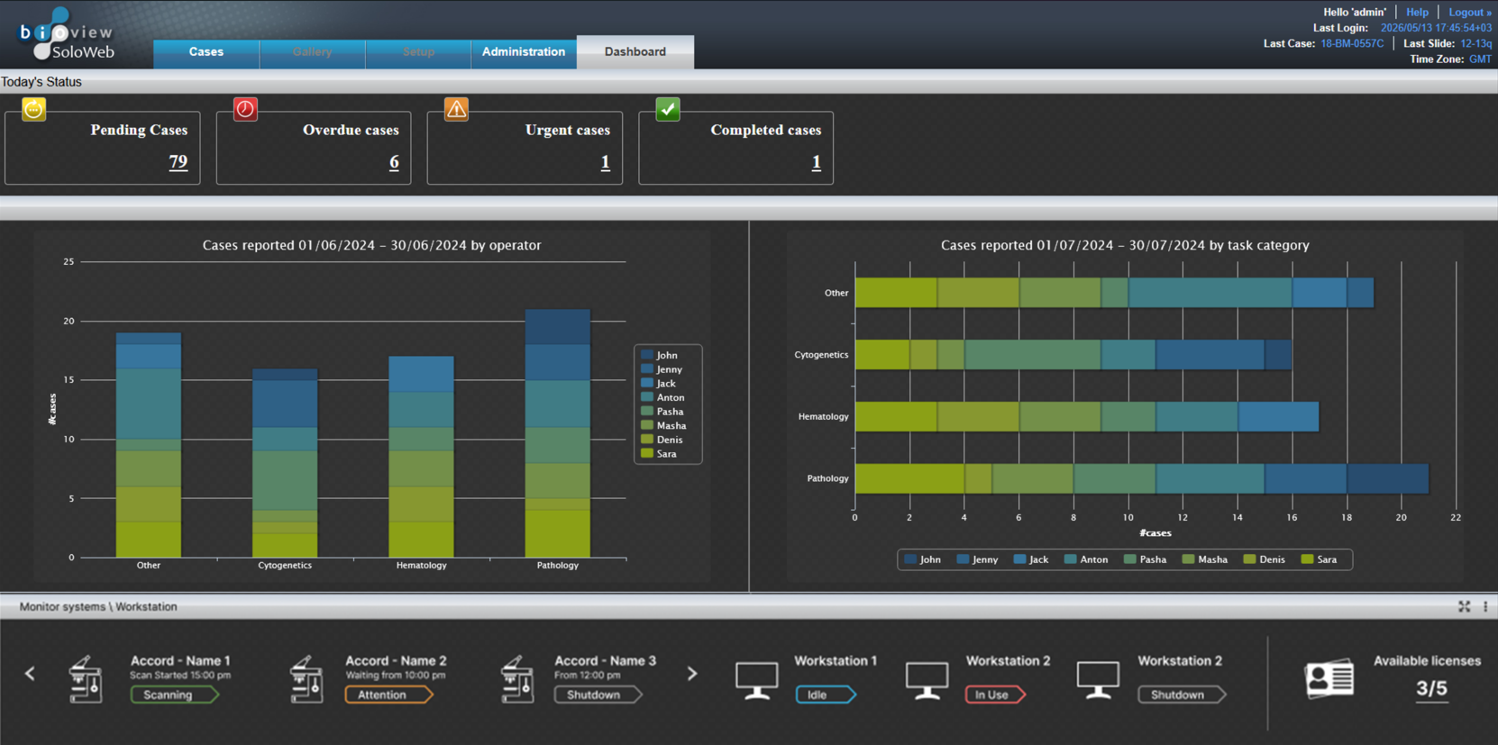The image size is (1498, 745).
Task: Toggle Pasha in the operator chart legend
Action: tap(662, 412)
